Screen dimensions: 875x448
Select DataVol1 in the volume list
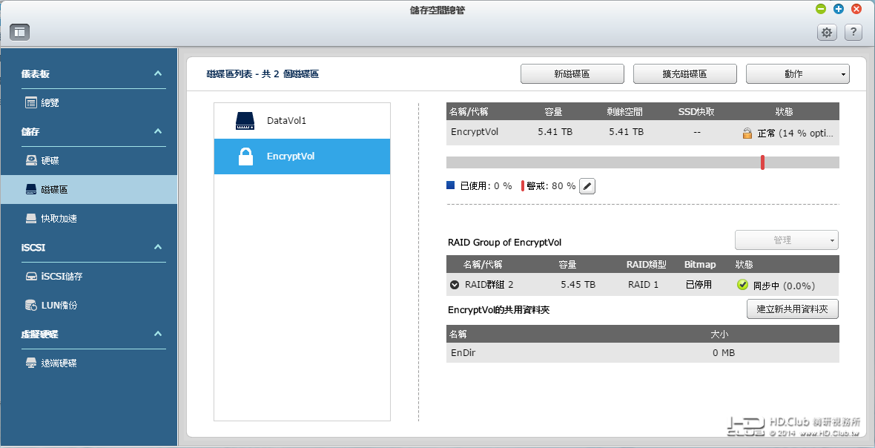pos(302,120)
